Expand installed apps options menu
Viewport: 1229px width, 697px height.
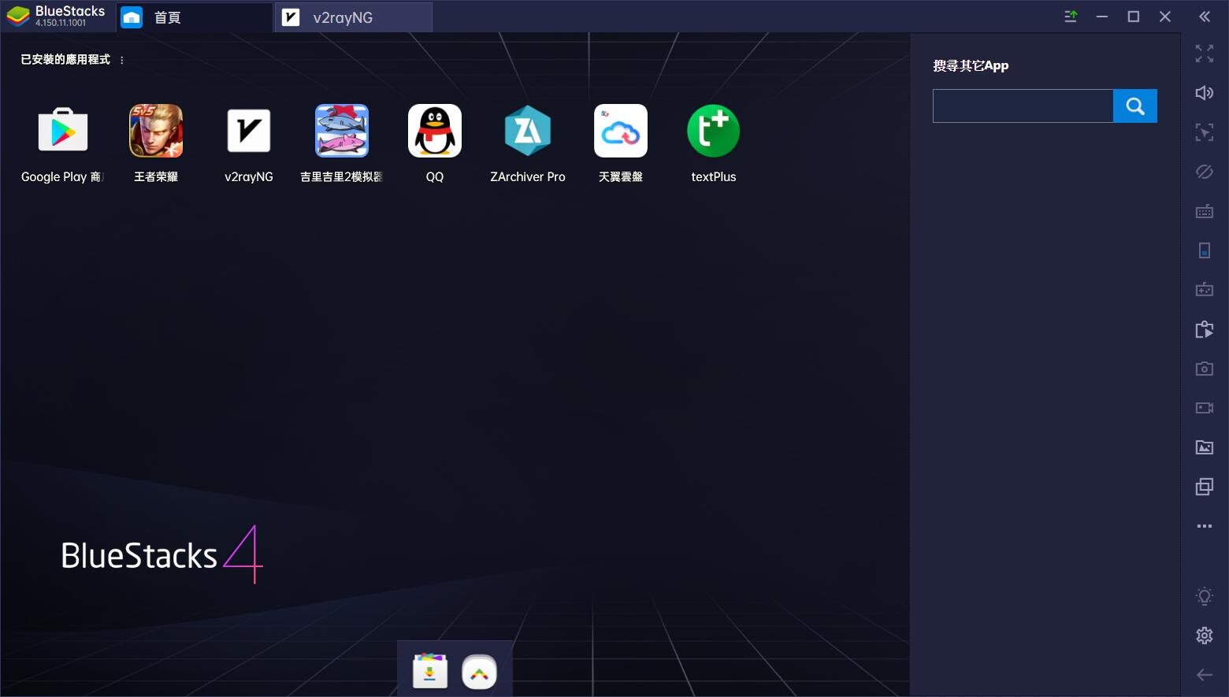122,60
